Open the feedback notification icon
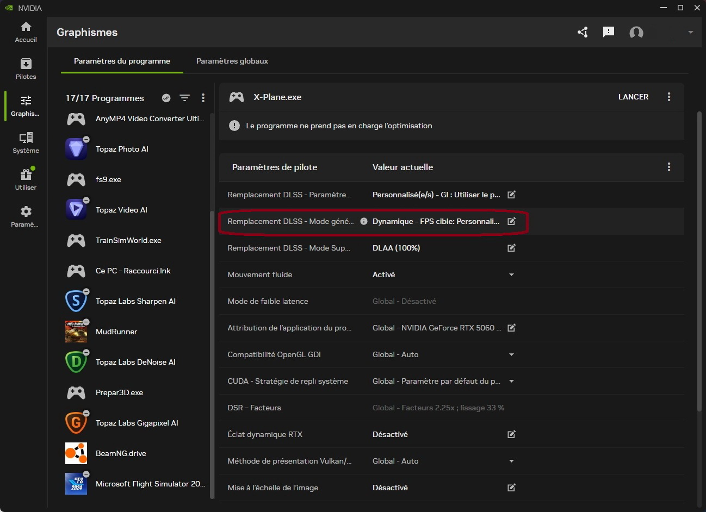The image size is (706, 512). (609, 32)
